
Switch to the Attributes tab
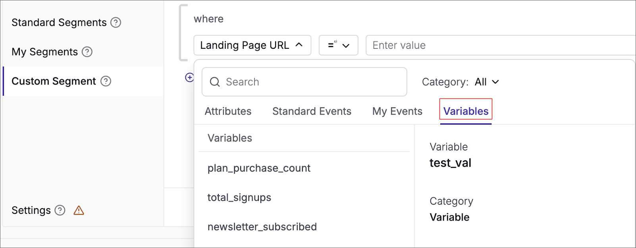(228, 112)
